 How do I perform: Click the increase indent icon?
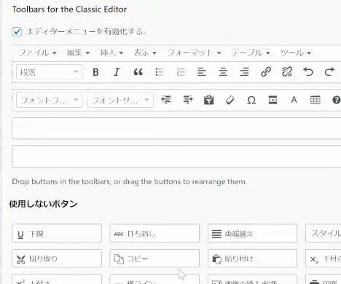click(x=188, y=100)
